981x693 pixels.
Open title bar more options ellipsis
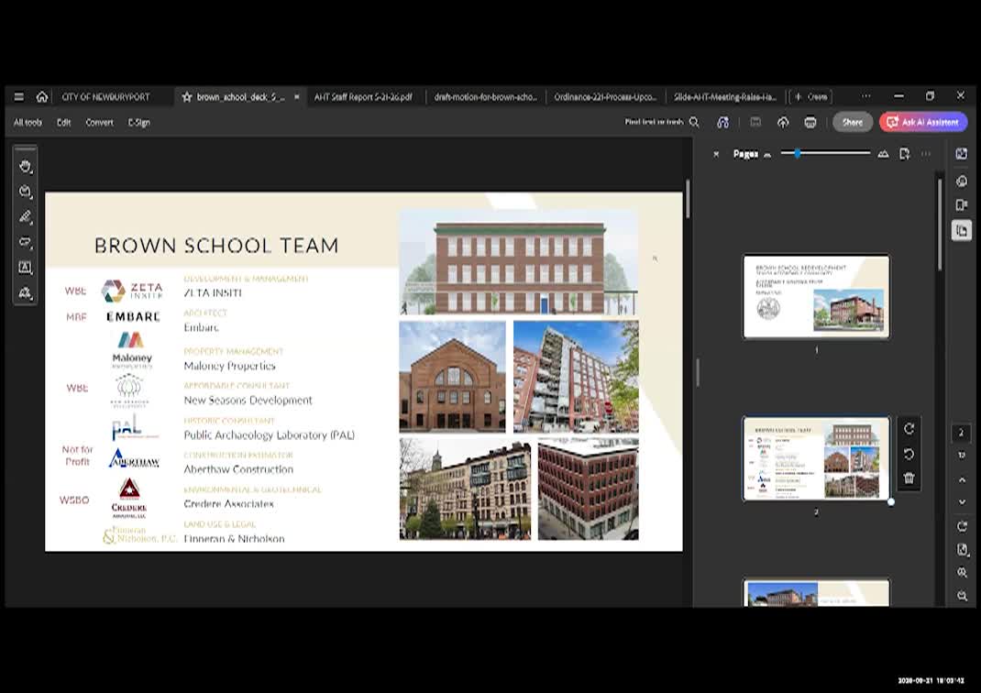[865, 96]
